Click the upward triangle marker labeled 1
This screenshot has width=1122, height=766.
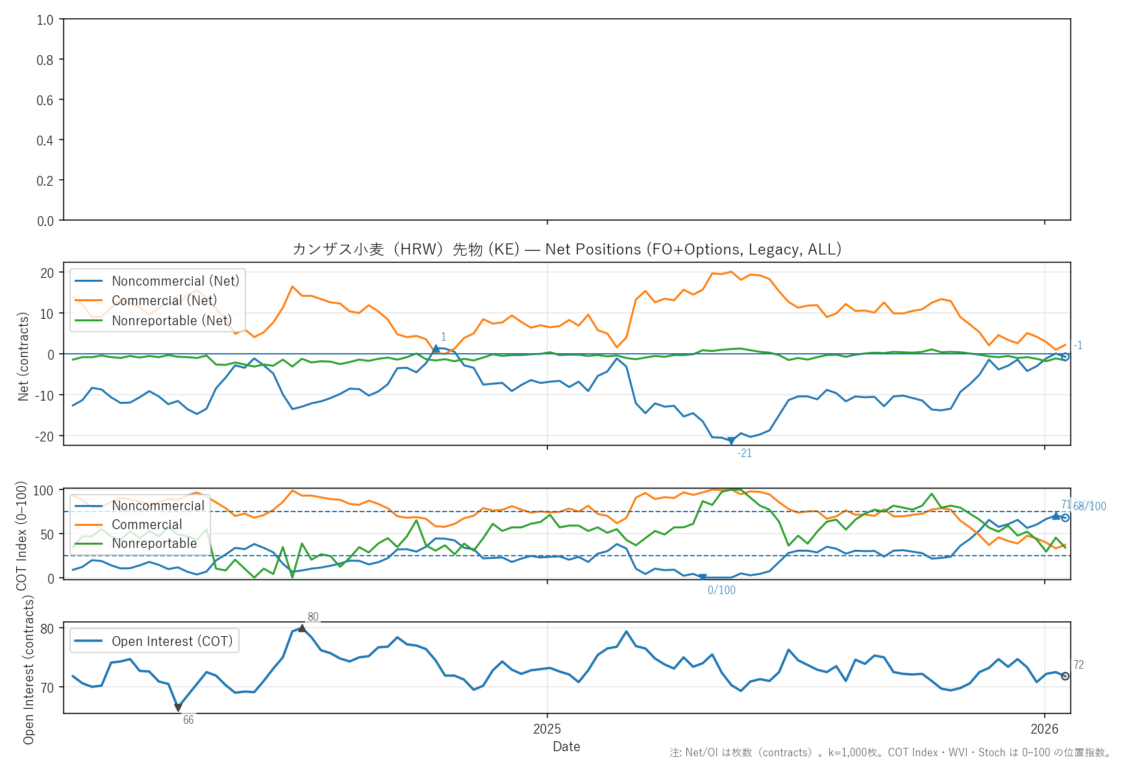click(436, 349)
